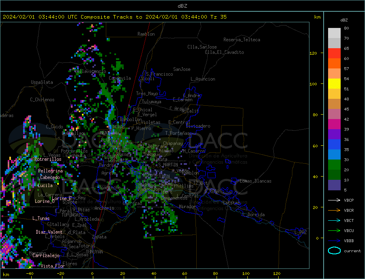
Task: Click the blue VBBB arrow in legend
Action: click(334, 241)
